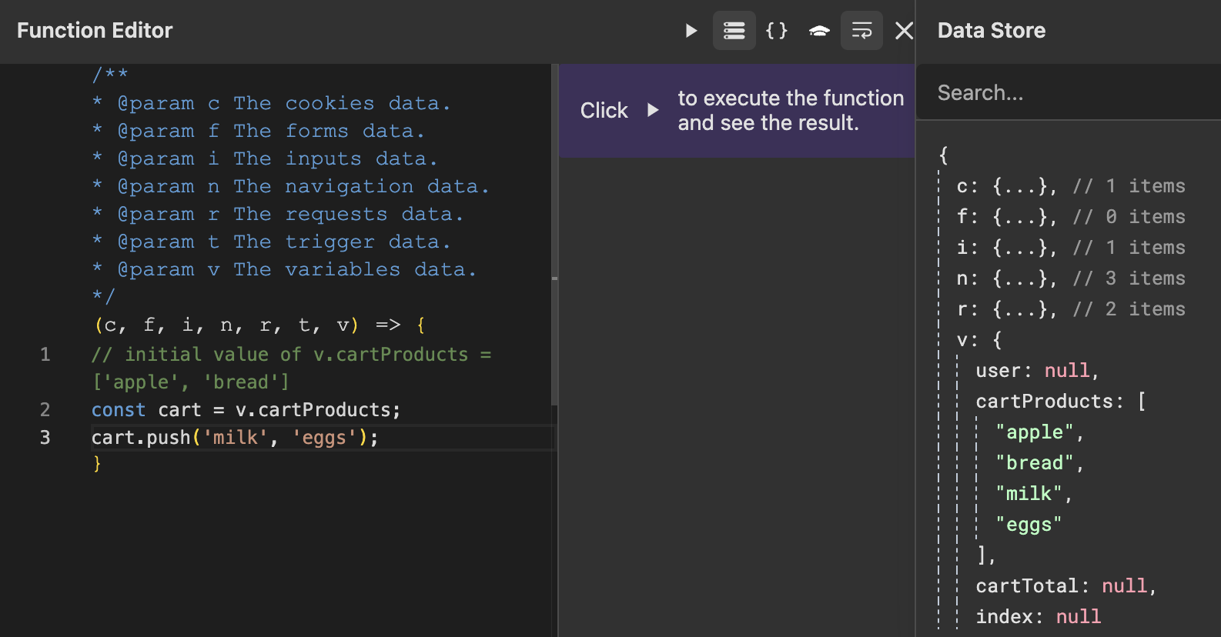The image size is (1221, 637).
Task: Toggle word wrap icon in toolbar
Action: [861, 31]
